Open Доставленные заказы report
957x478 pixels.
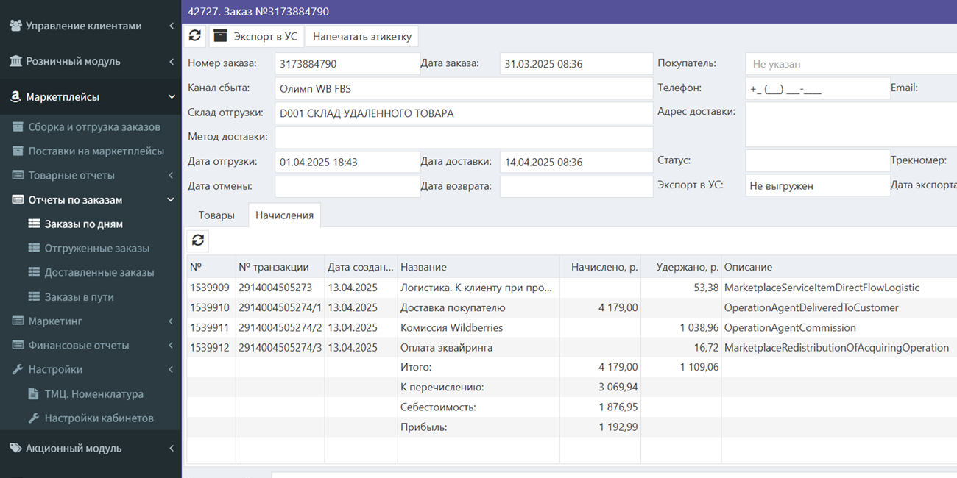click(99, 272)
